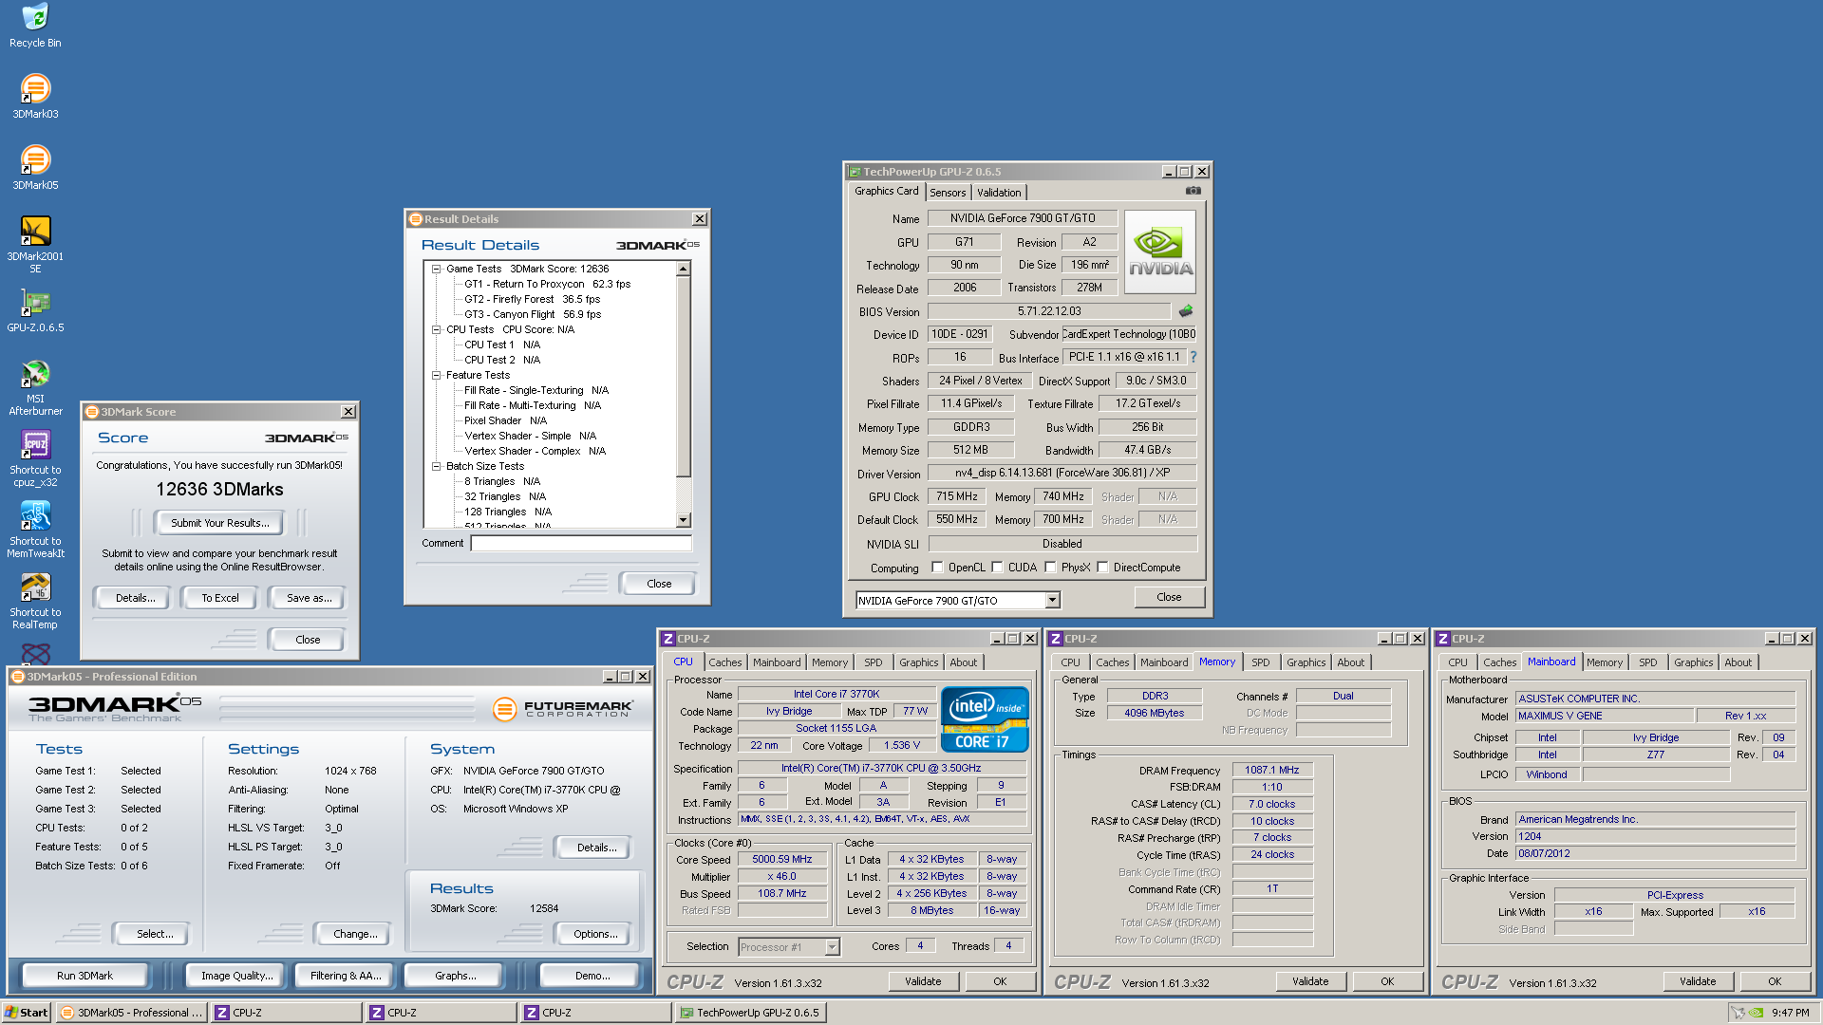The width and height of the screenshot is (1823, 1025).
Task: Open the Shortcut to MemTweakIt icon
Action: [35, 530]
